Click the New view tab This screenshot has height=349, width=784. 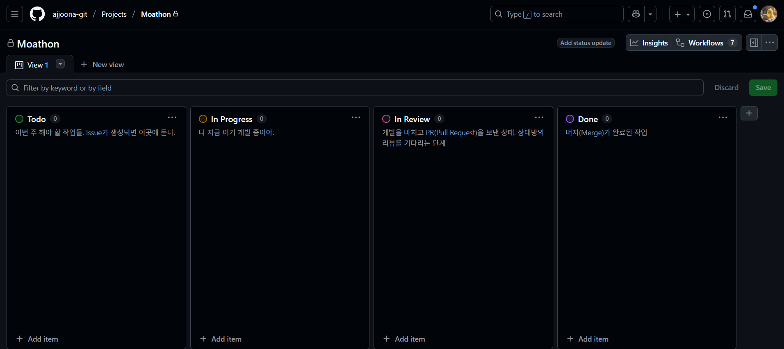pos(103,65)
